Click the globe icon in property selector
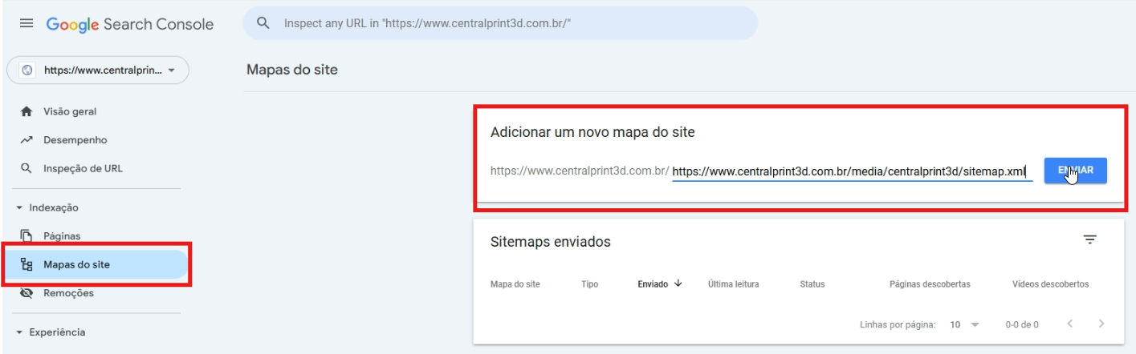The image size is (1136, 354). point(27,70)
